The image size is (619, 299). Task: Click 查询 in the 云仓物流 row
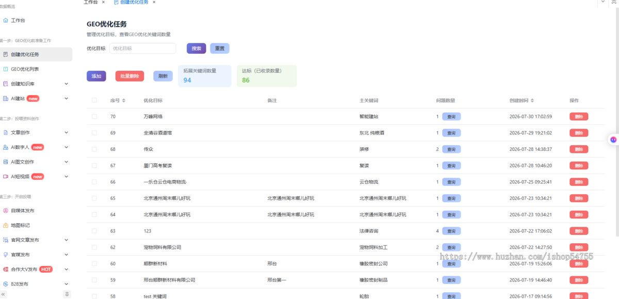pyautogui.click(x=451, y=182)
